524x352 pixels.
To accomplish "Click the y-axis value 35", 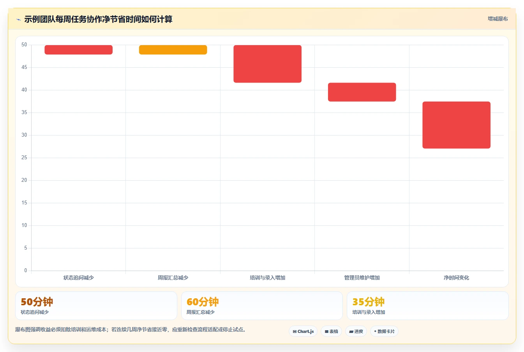I will click(24, 113).
